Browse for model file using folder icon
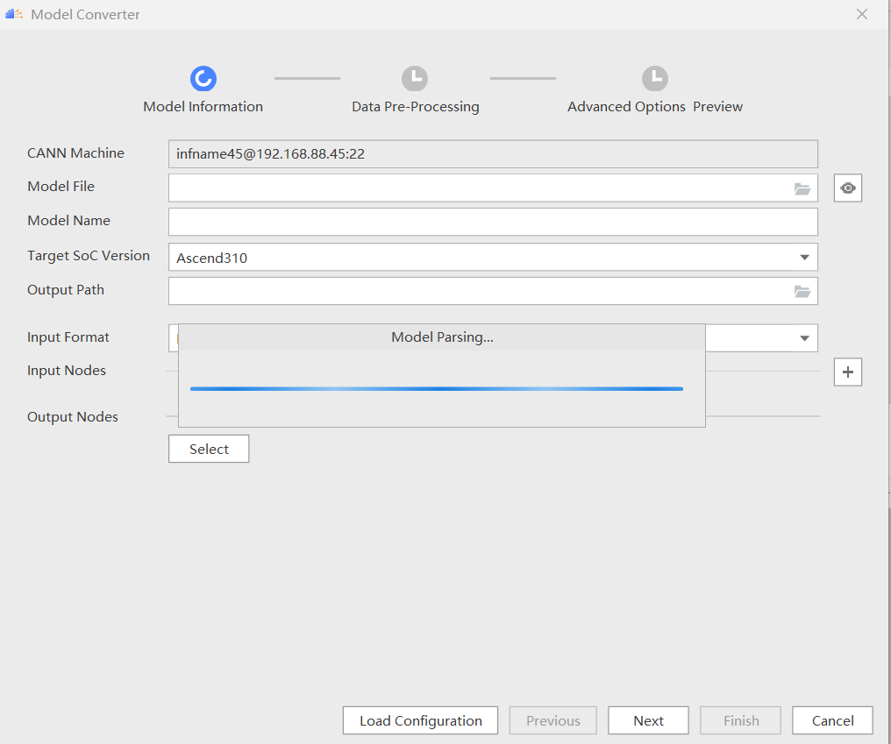Viewport: 891px width, 744px height. 802,188
